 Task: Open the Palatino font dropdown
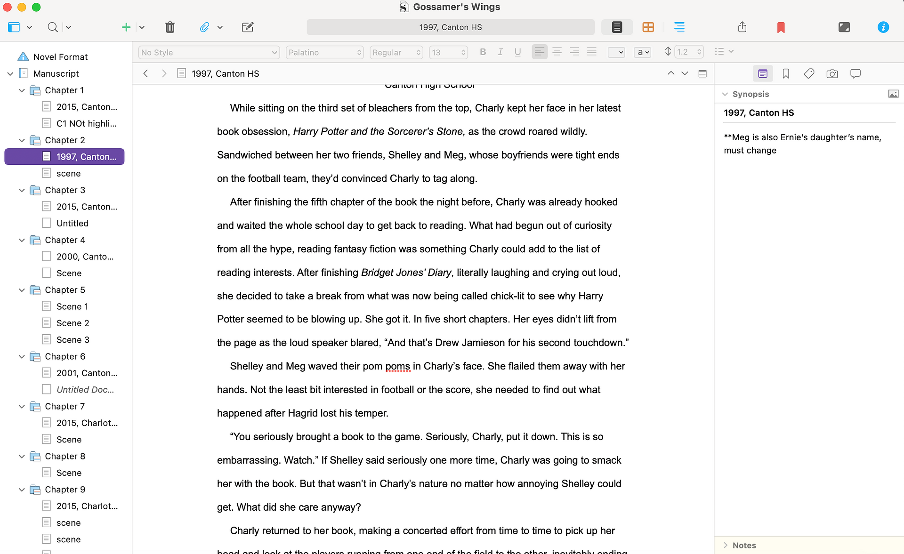coord(325,52)
